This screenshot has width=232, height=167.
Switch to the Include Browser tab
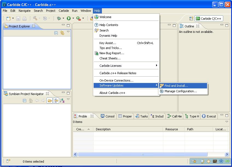[157, 116]
